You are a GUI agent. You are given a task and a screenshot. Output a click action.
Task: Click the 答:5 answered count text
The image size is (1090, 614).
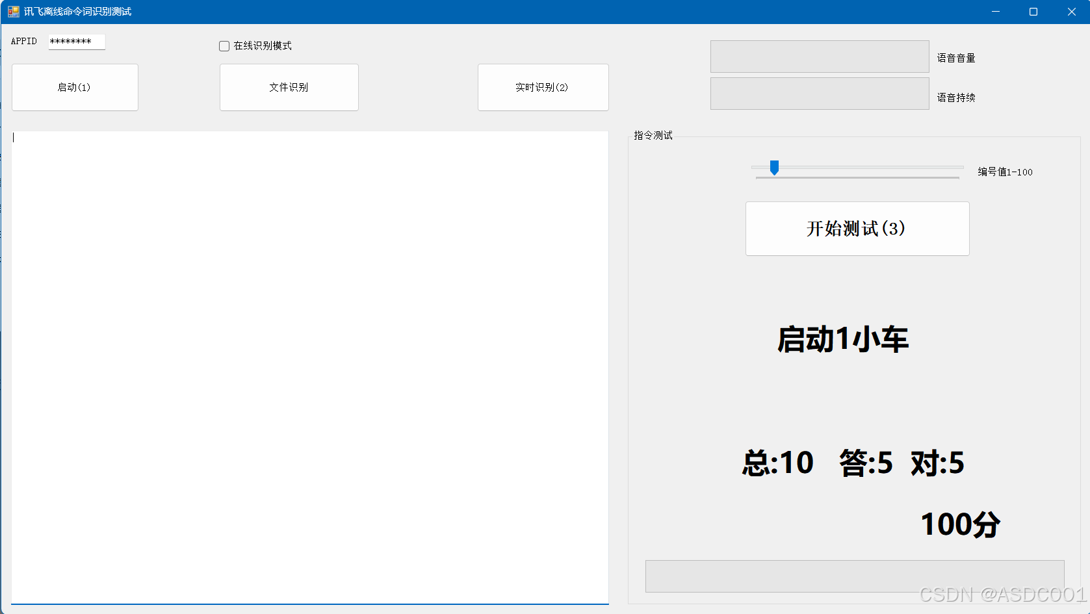click(x=866, y=463)
